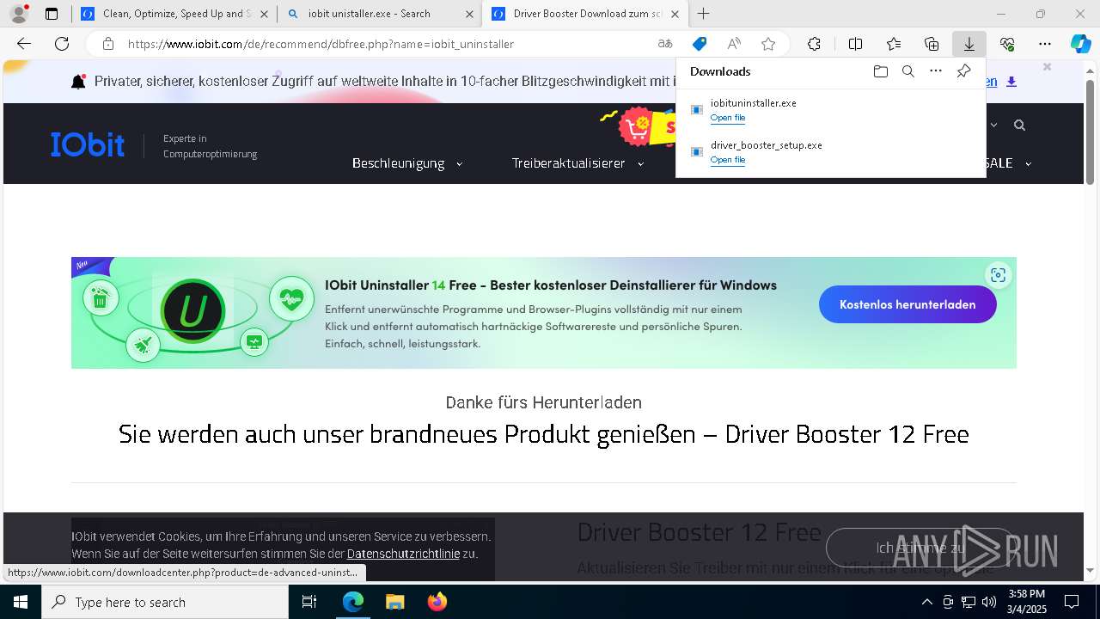View site information padlock icon
Viewport: 1100px width, 619px height.
[107, 44]
